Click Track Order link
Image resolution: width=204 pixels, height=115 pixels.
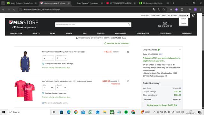point(155,15)
